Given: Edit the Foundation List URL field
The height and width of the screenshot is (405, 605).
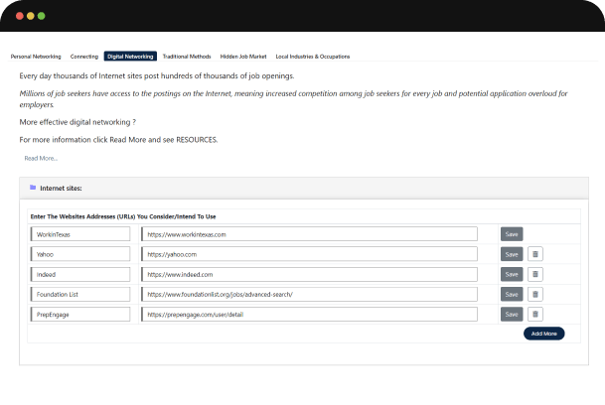Looking at the screenshot, I should pyautogui.click(x=309, y=294).
